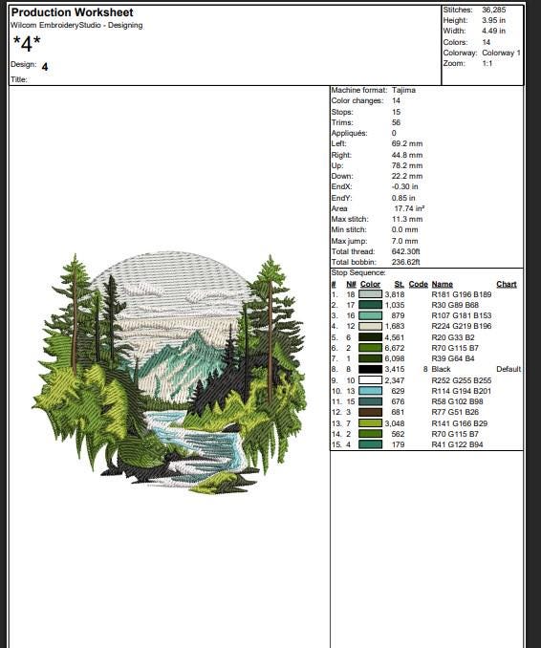Select swatch in stop 14 row
Viewport: 541px width, 648px height.
pos(370,434)
